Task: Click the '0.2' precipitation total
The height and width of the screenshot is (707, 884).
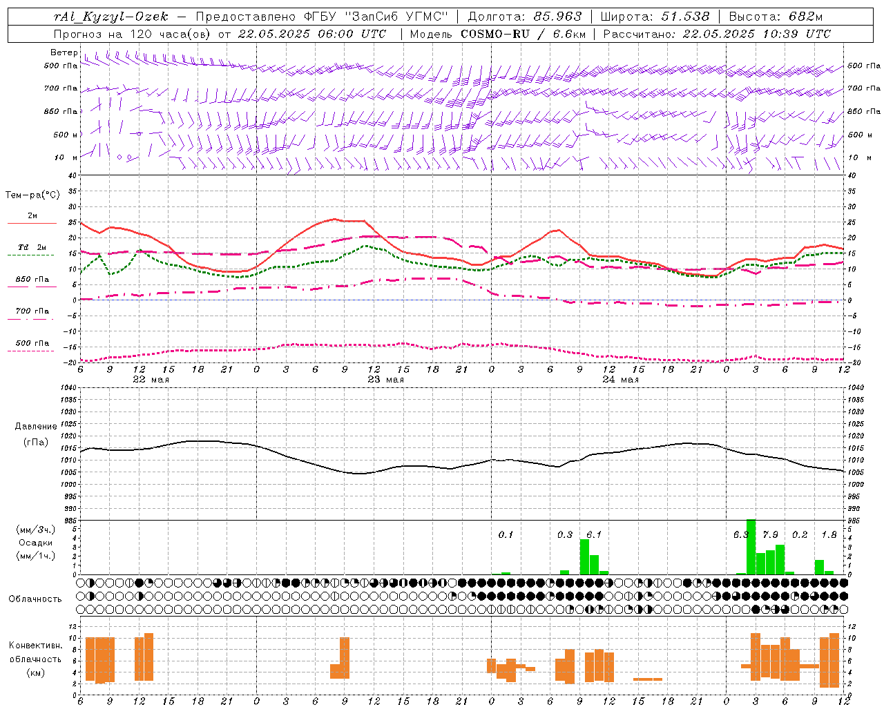Action: (x=800, y=534)
